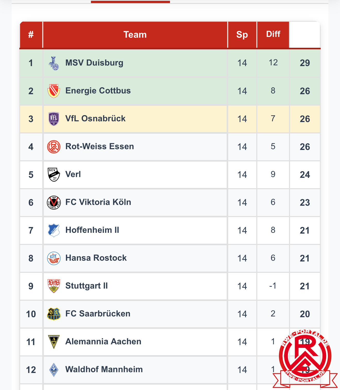Viewport: 340px width, 390px height.
Task: Open Rot-Weiss Essen team name link
Action: pyautogui.click(x=100, y=146)
